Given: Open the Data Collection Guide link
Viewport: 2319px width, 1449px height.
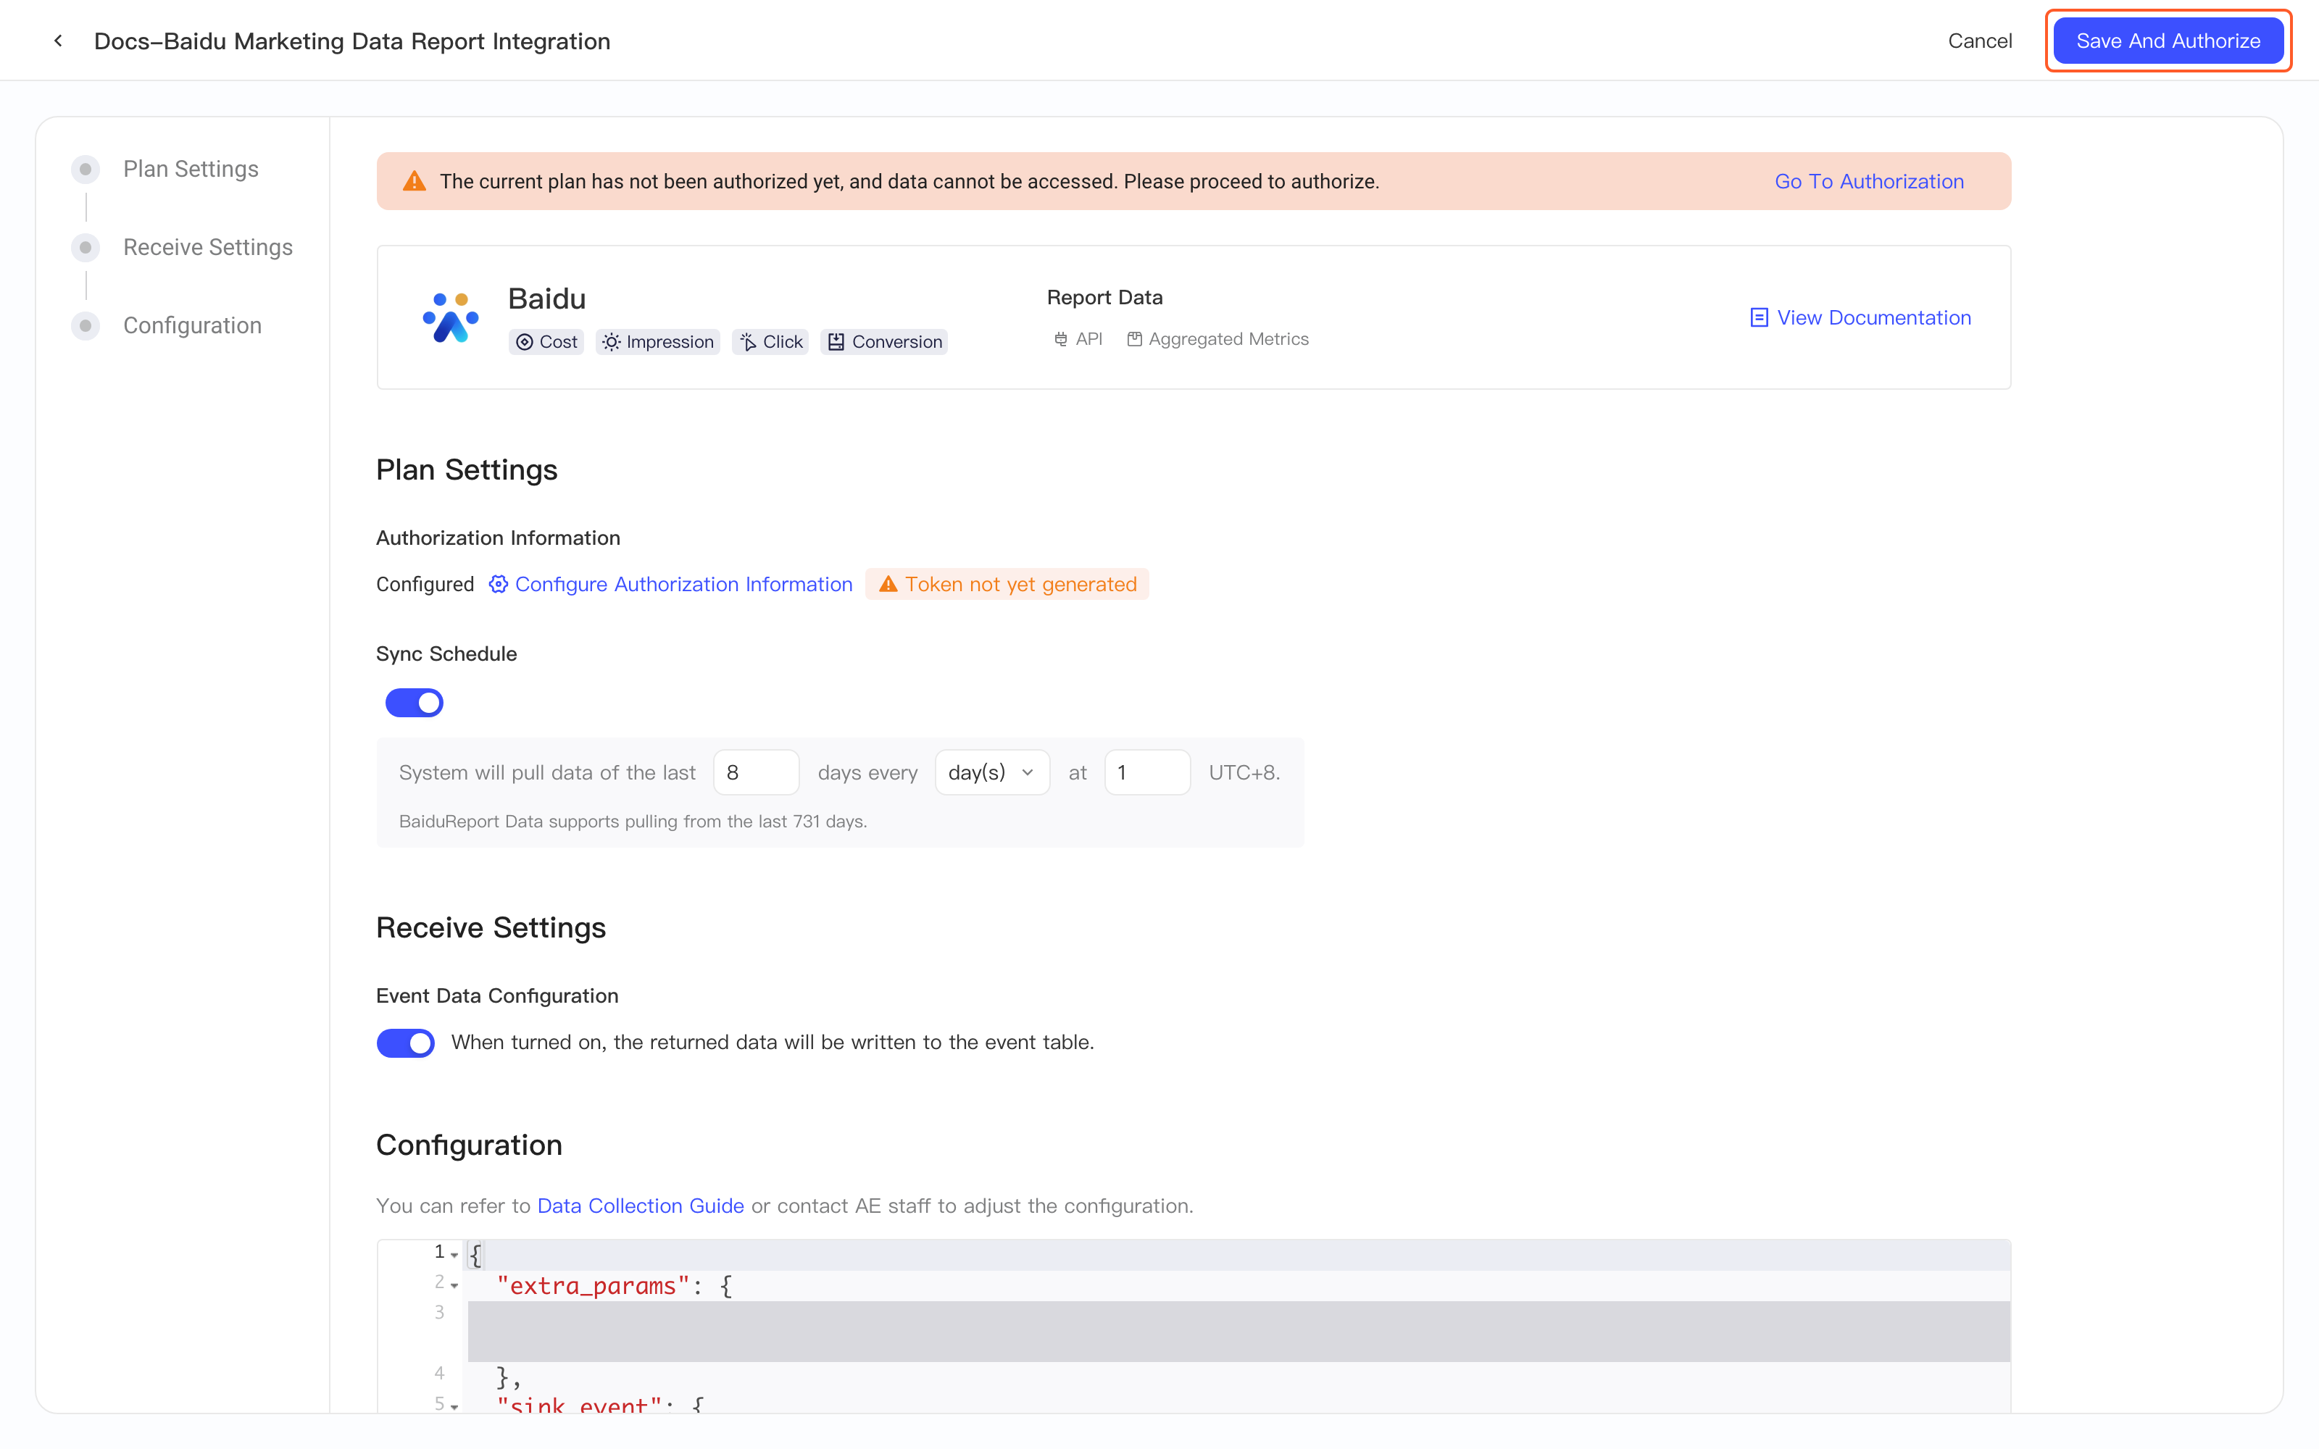Looking at the screenshot, I should coord(640,1206).
